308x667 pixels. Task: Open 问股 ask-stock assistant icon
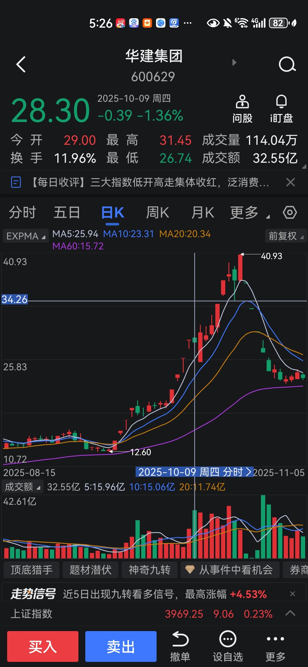click(242, 109)
